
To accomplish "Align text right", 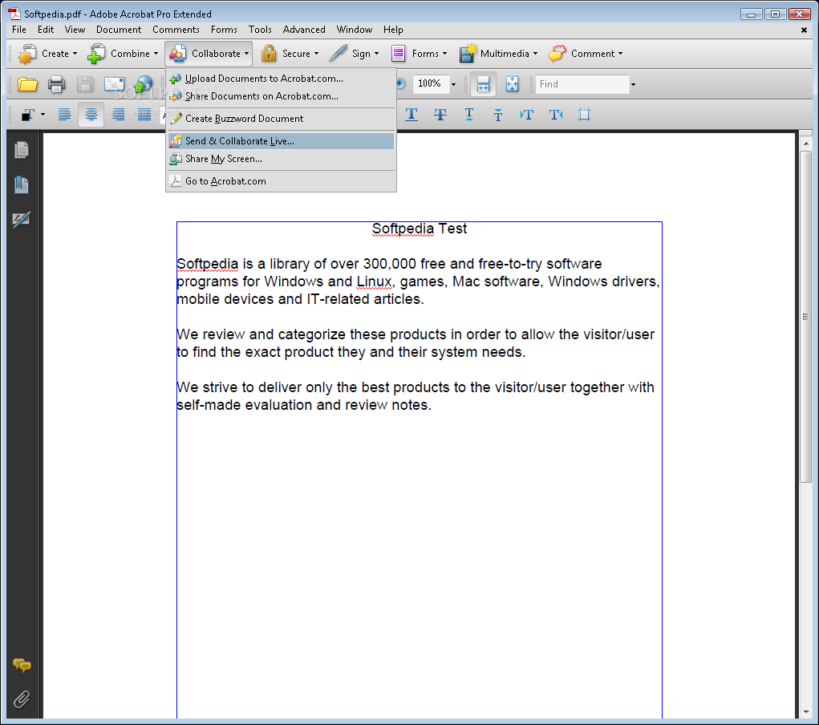I will pyautogui.click(x=118, y=115).
